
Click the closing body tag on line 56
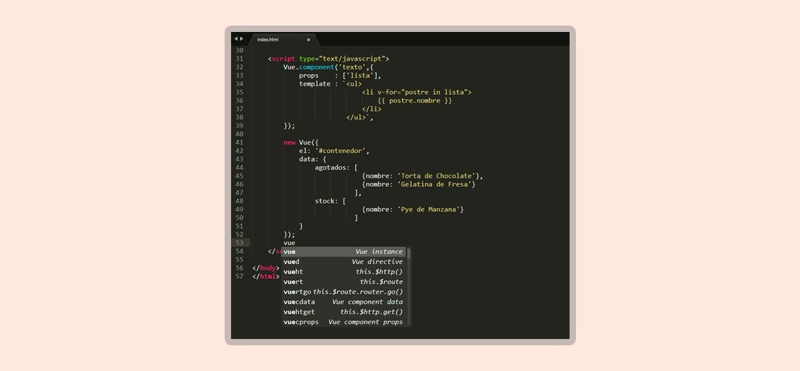click(x=266, y=268)
